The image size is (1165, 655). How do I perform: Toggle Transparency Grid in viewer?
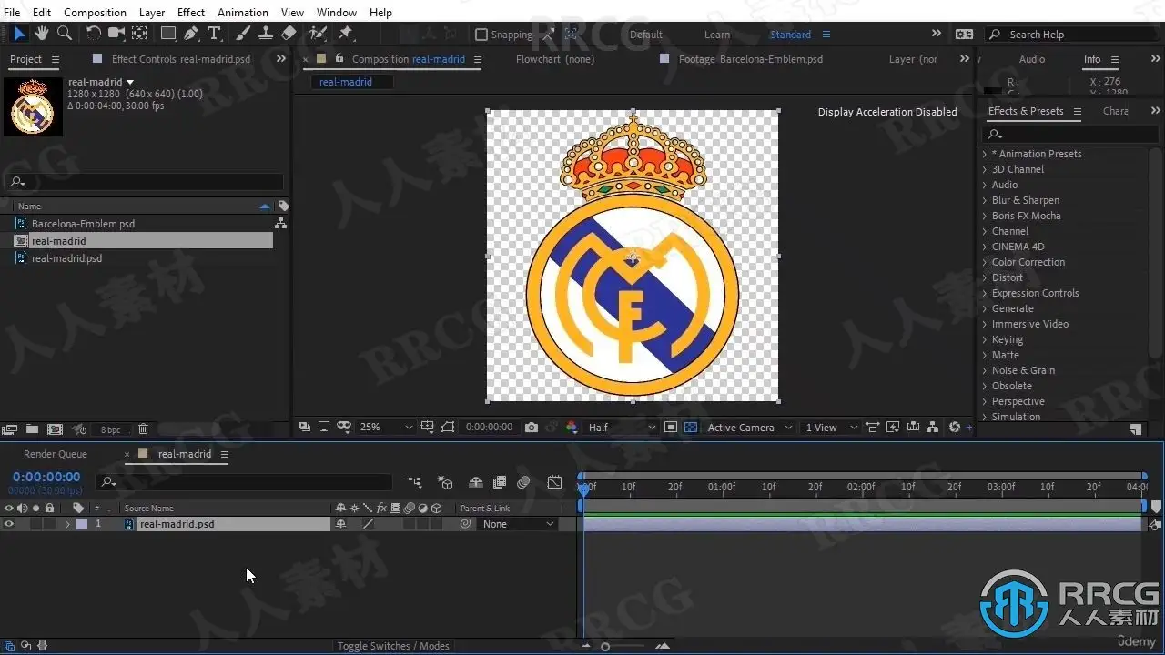(691, 427)
